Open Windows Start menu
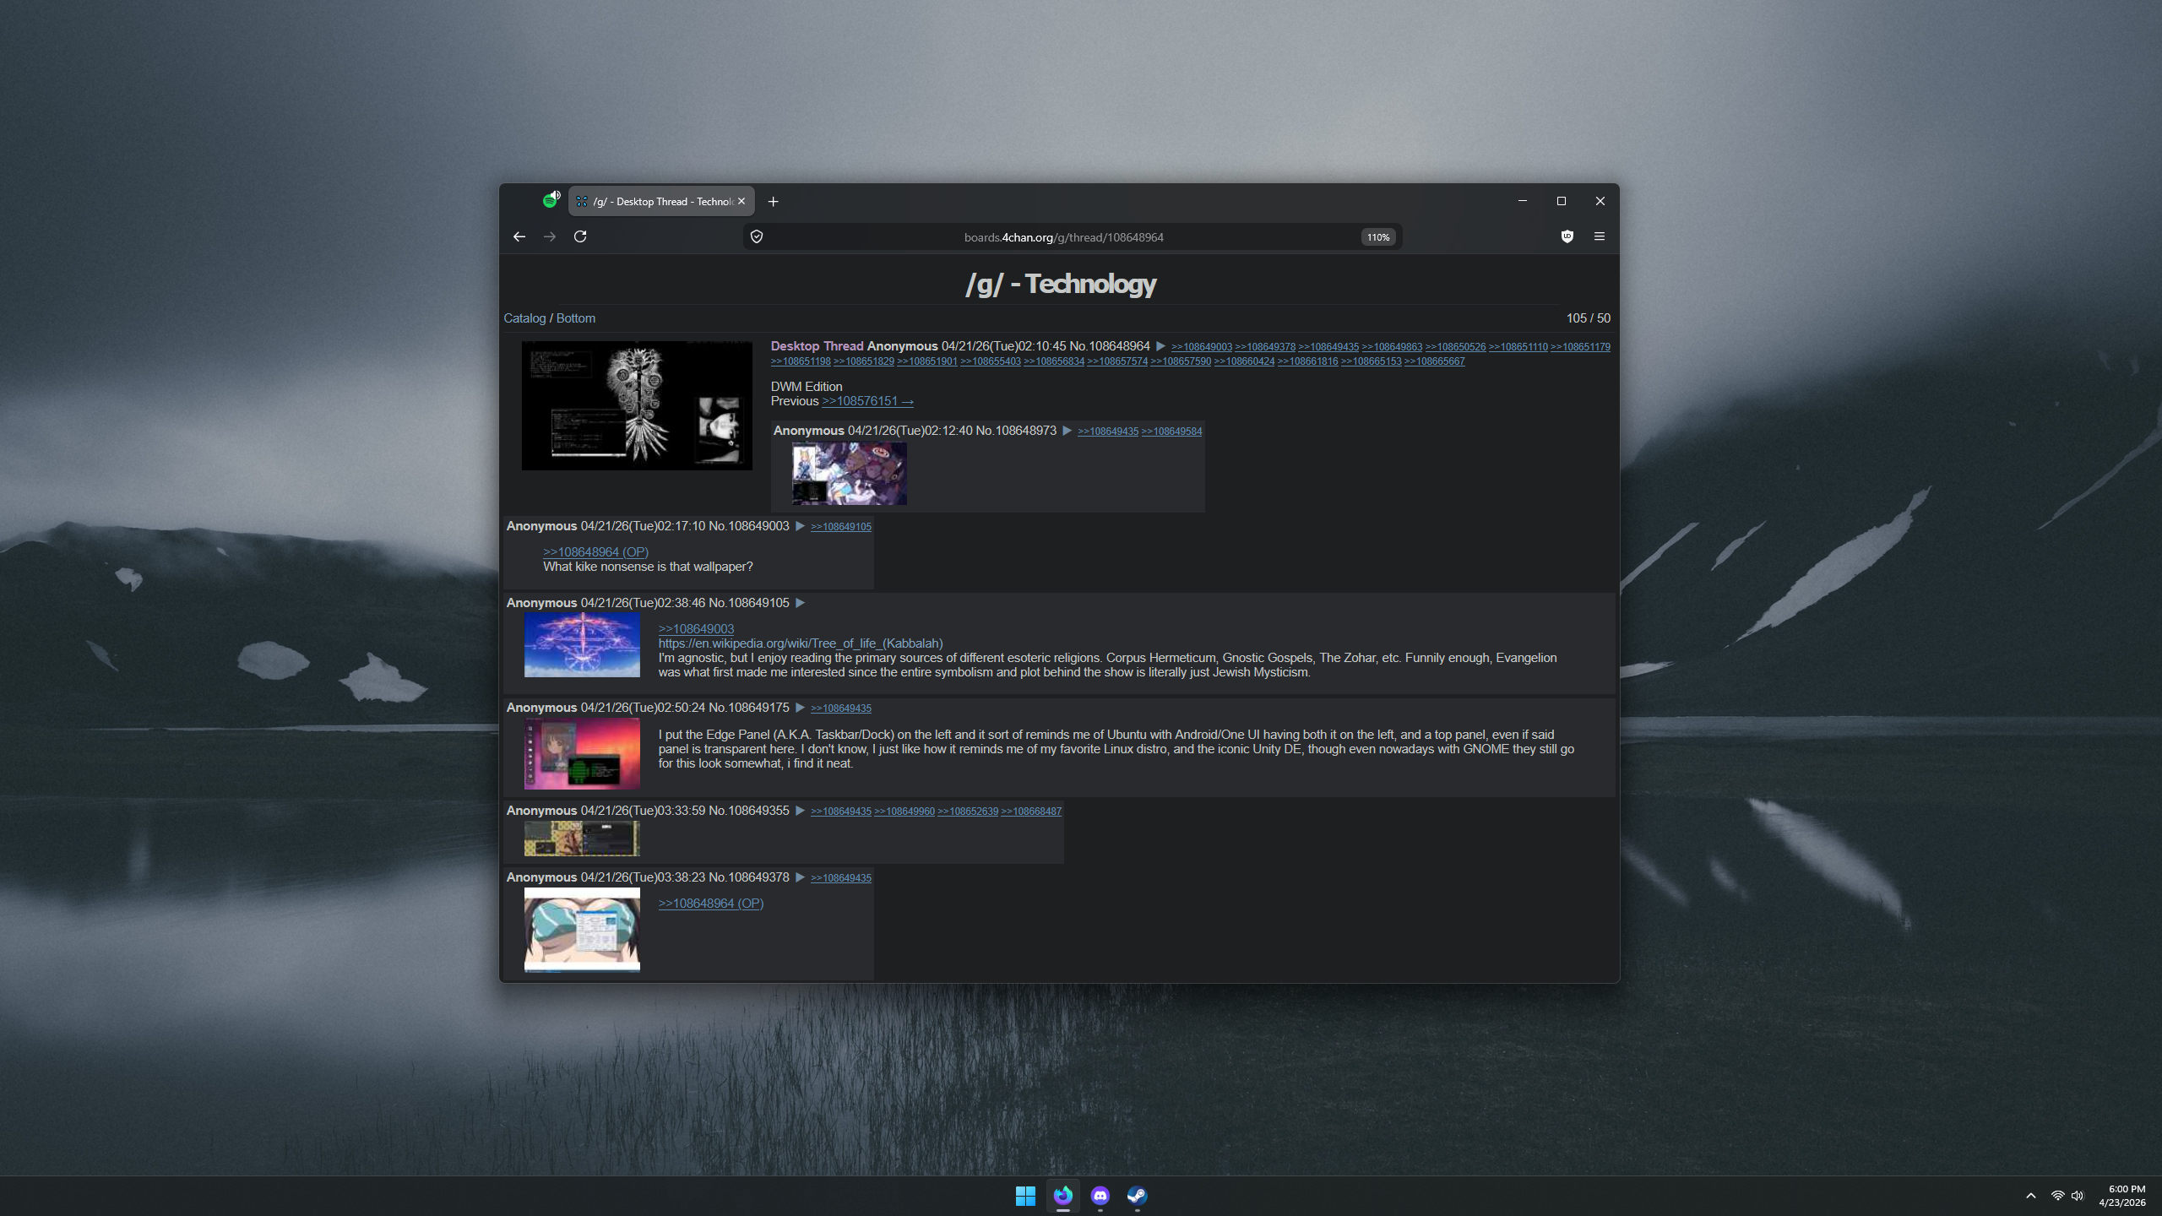 point(1025,1196)
